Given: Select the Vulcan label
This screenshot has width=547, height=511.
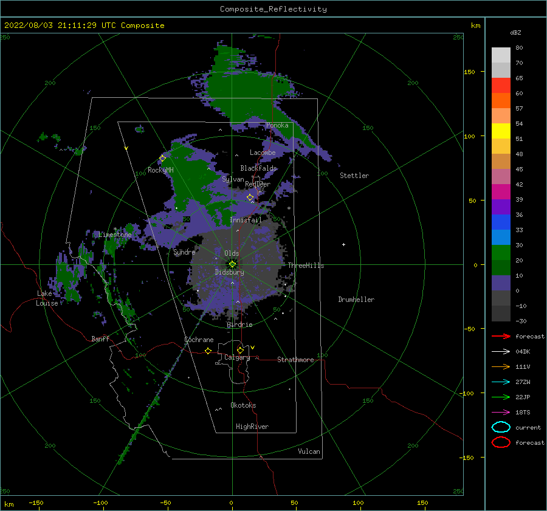Looking at the screenshot, I should tap(309, 451).
